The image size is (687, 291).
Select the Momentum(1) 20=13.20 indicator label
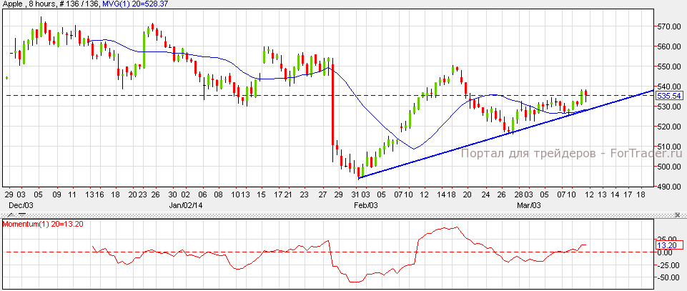pyautogui.click(x=41, y=225)
